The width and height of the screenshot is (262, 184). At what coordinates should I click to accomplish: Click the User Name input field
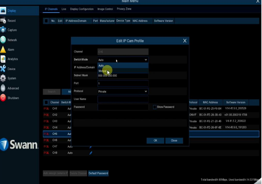point(123,99)
